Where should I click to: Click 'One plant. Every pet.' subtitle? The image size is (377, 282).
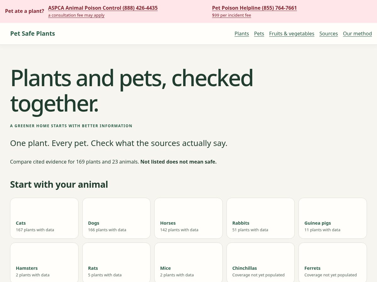(x=119, y=143)
